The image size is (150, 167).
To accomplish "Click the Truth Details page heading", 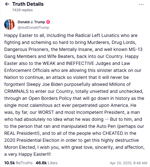I will [28, 4].
